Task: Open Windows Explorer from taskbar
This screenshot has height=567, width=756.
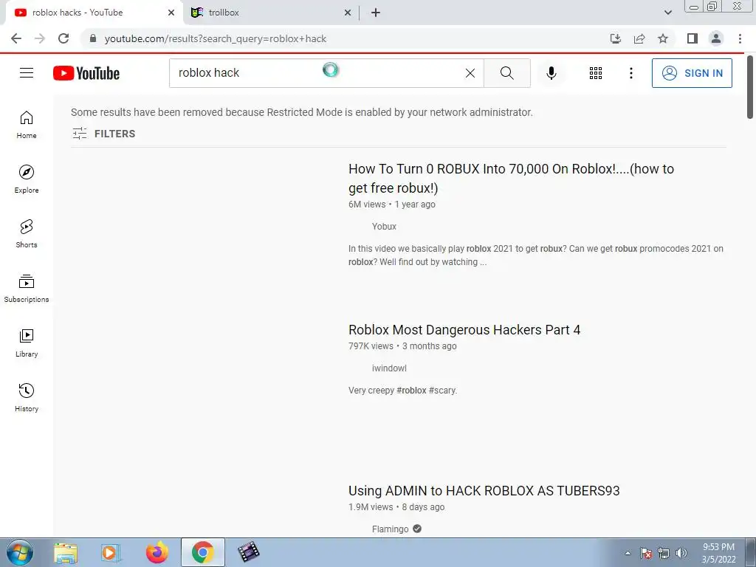Action: [66, 552]
